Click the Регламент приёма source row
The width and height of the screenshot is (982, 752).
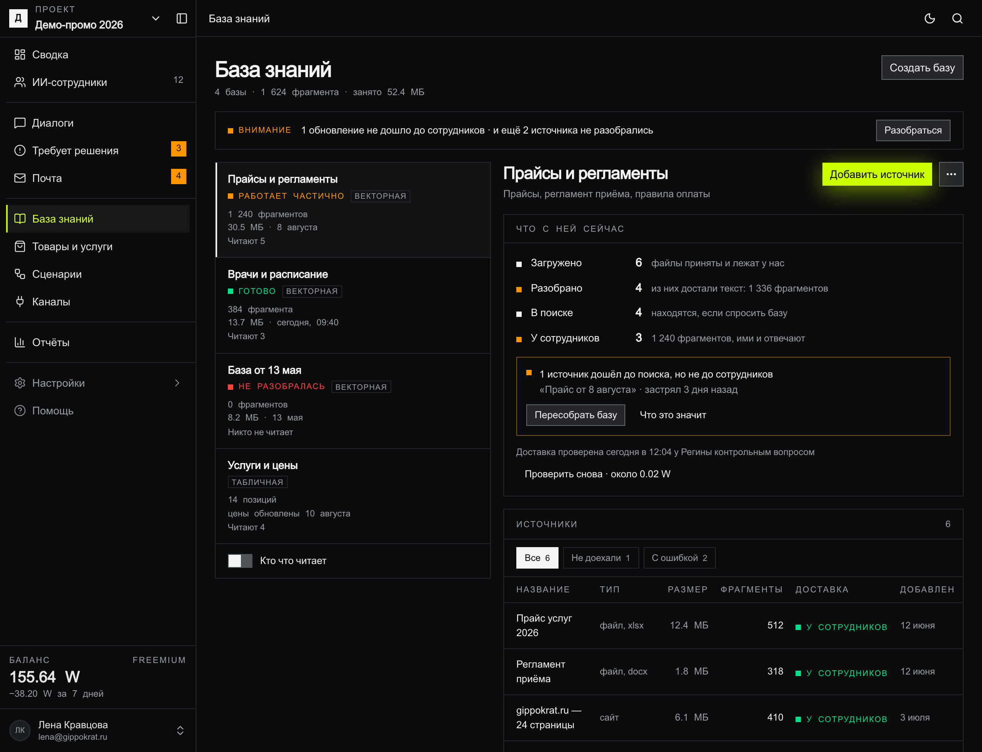(x=733, y=672)
